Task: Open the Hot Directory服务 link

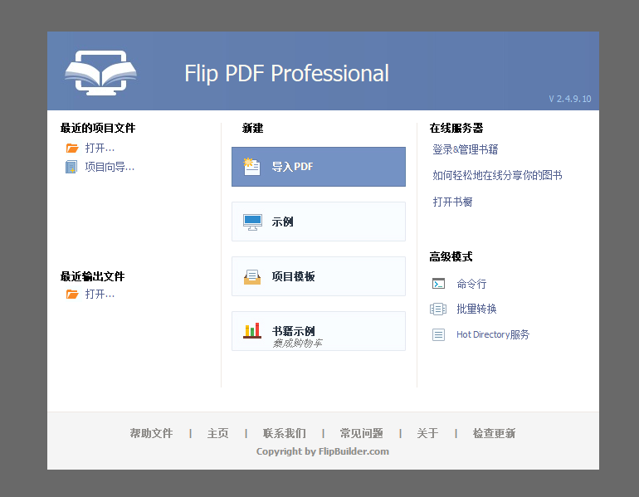Action: tap(493, 334)
